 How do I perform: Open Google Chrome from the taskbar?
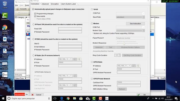click(68, 98)
